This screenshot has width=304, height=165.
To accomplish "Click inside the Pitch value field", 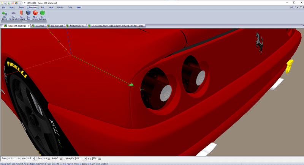I will click(45, 159).
